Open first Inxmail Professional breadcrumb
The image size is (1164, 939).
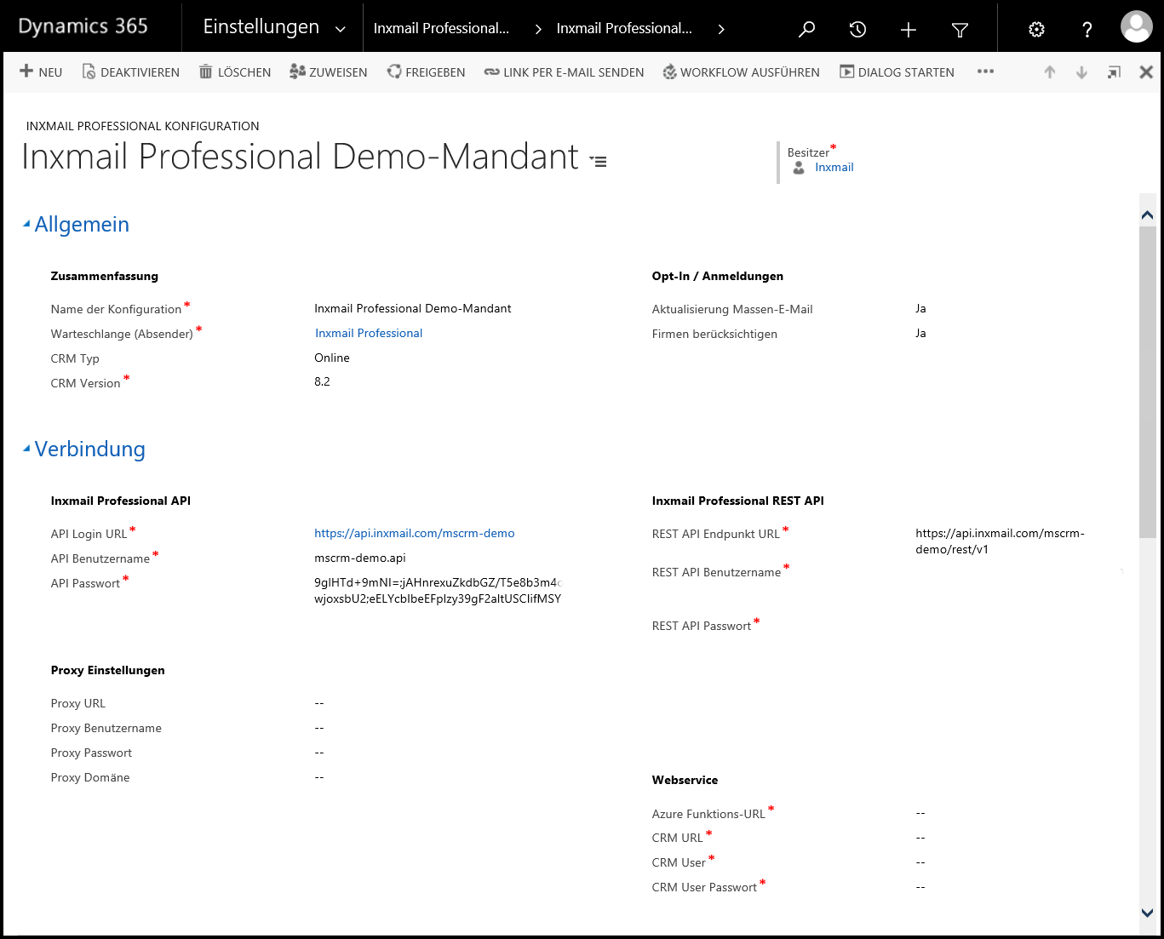coord(441,28)
